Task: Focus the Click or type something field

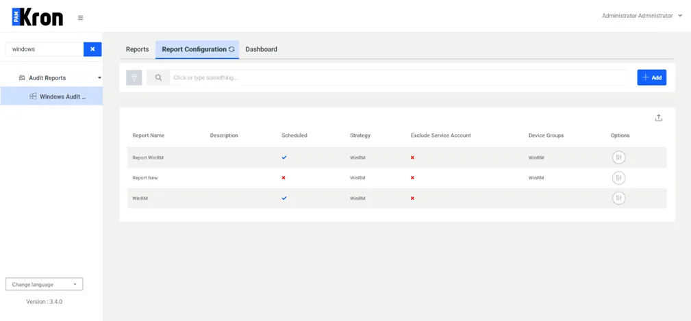Action: 400,77
